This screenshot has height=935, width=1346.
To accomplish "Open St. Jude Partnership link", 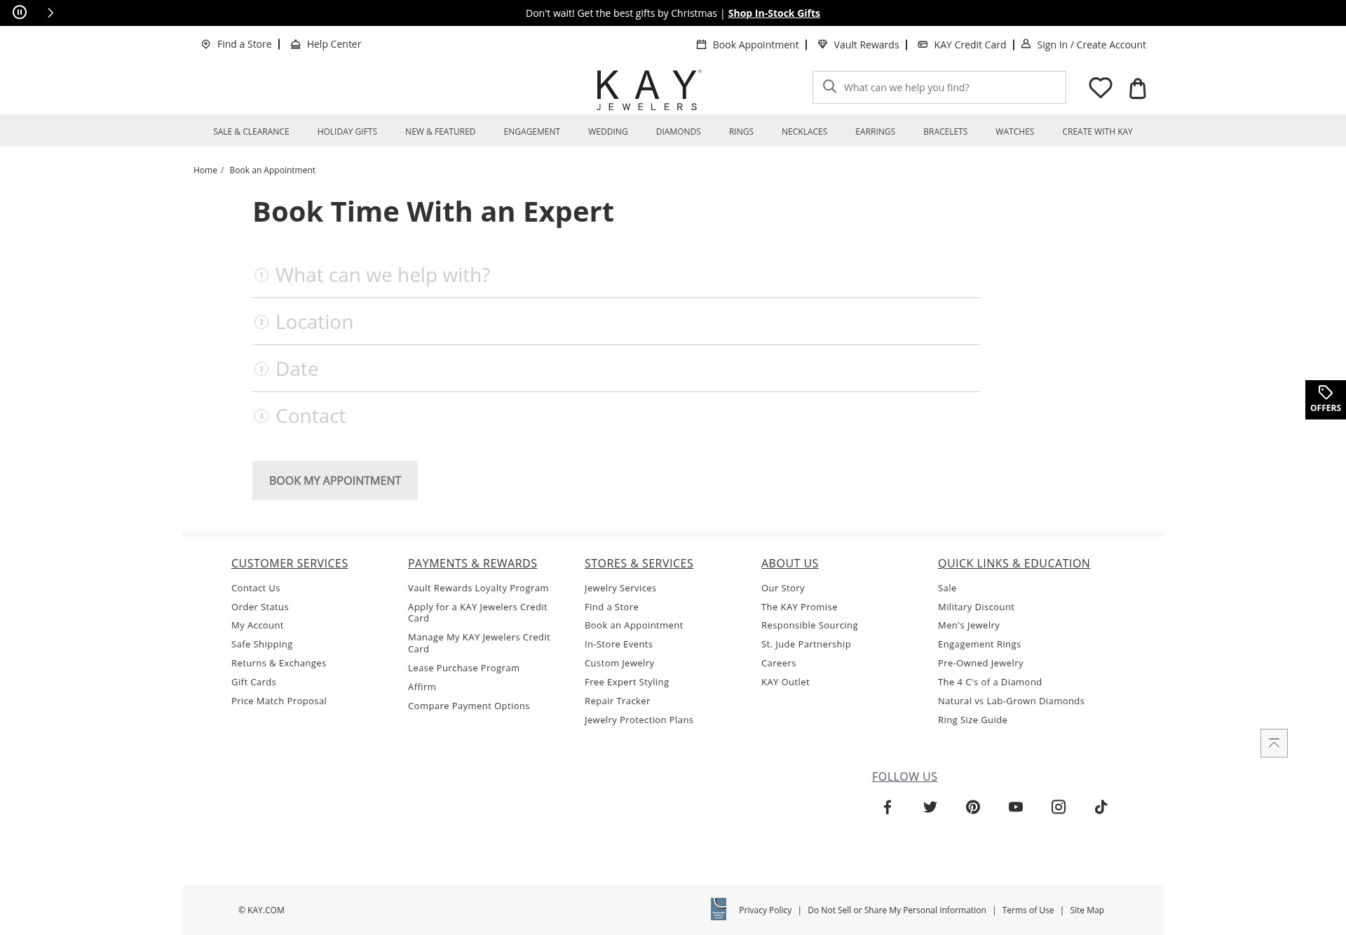I will click(806, 644).
